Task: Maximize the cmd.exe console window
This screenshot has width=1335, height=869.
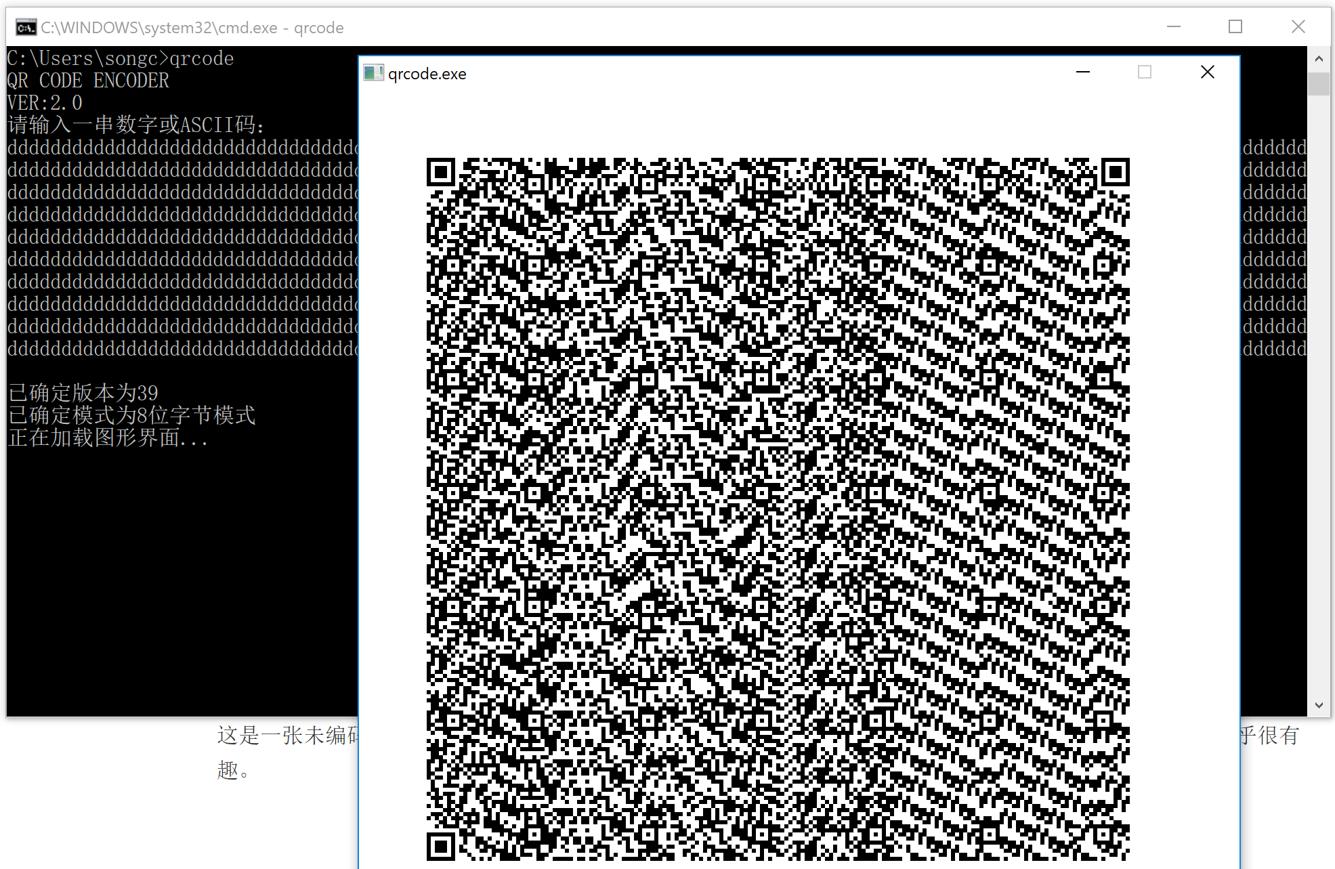Action: click(x=1235, y=26)
